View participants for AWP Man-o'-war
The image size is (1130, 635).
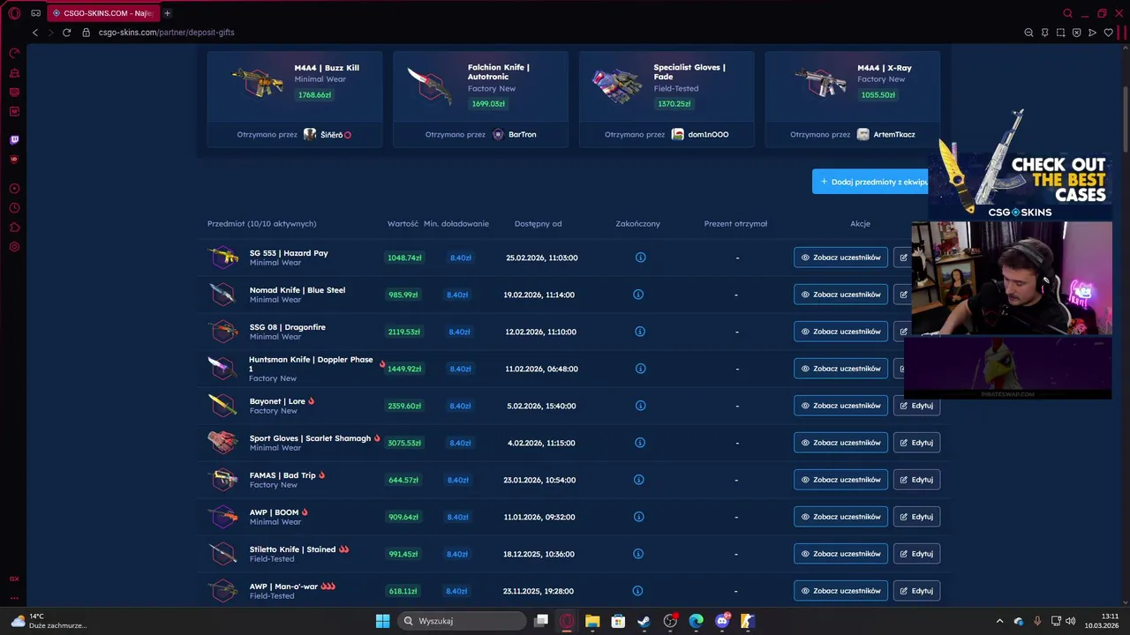pyautogui.click(x=840, y=591)
